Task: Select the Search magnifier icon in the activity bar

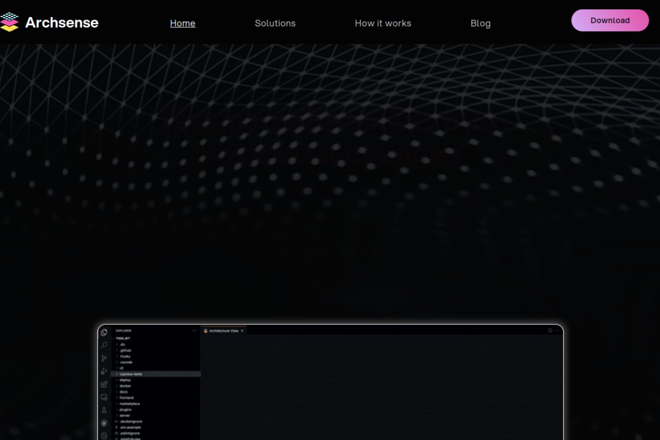Action: pyautogui.click(x=104, y=345)
